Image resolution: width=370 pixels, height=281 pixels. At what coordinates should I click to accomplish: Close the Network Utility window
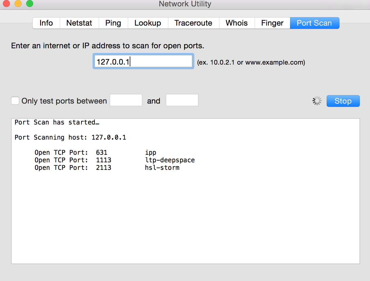[x=6, y=3]
